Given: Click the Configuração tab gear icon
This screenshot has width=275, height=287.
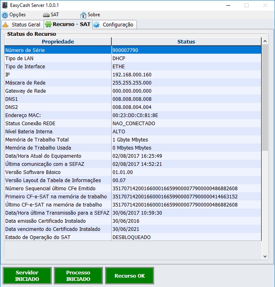Looking at the screenshot, I should coord(97,24).
